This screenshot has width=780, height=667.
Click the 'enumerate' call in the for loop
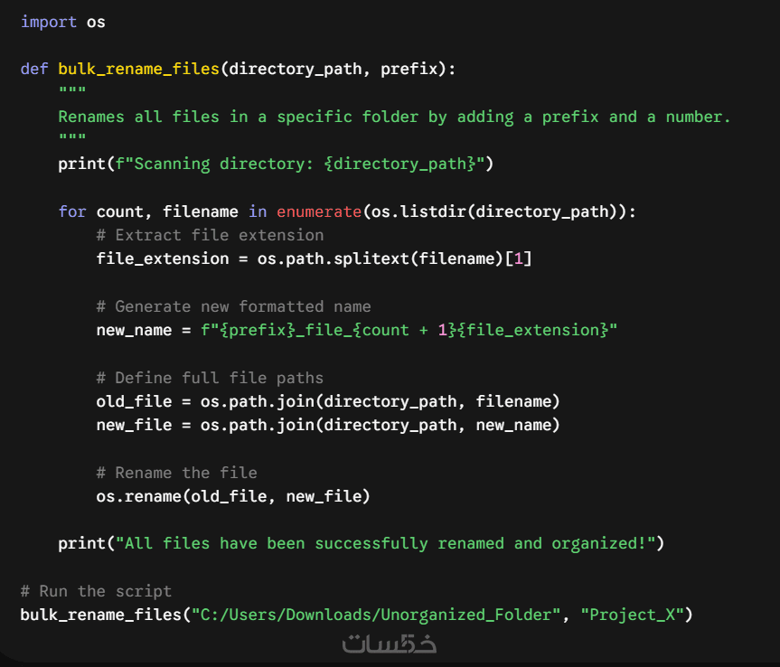pyautogui.click(x=319, y=211)
